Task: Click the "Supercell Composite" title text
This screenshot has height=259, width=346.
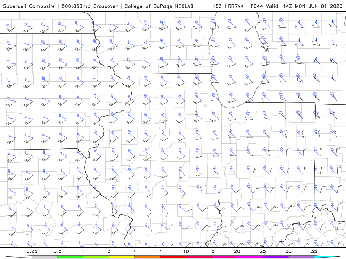Action: [29, 6]
